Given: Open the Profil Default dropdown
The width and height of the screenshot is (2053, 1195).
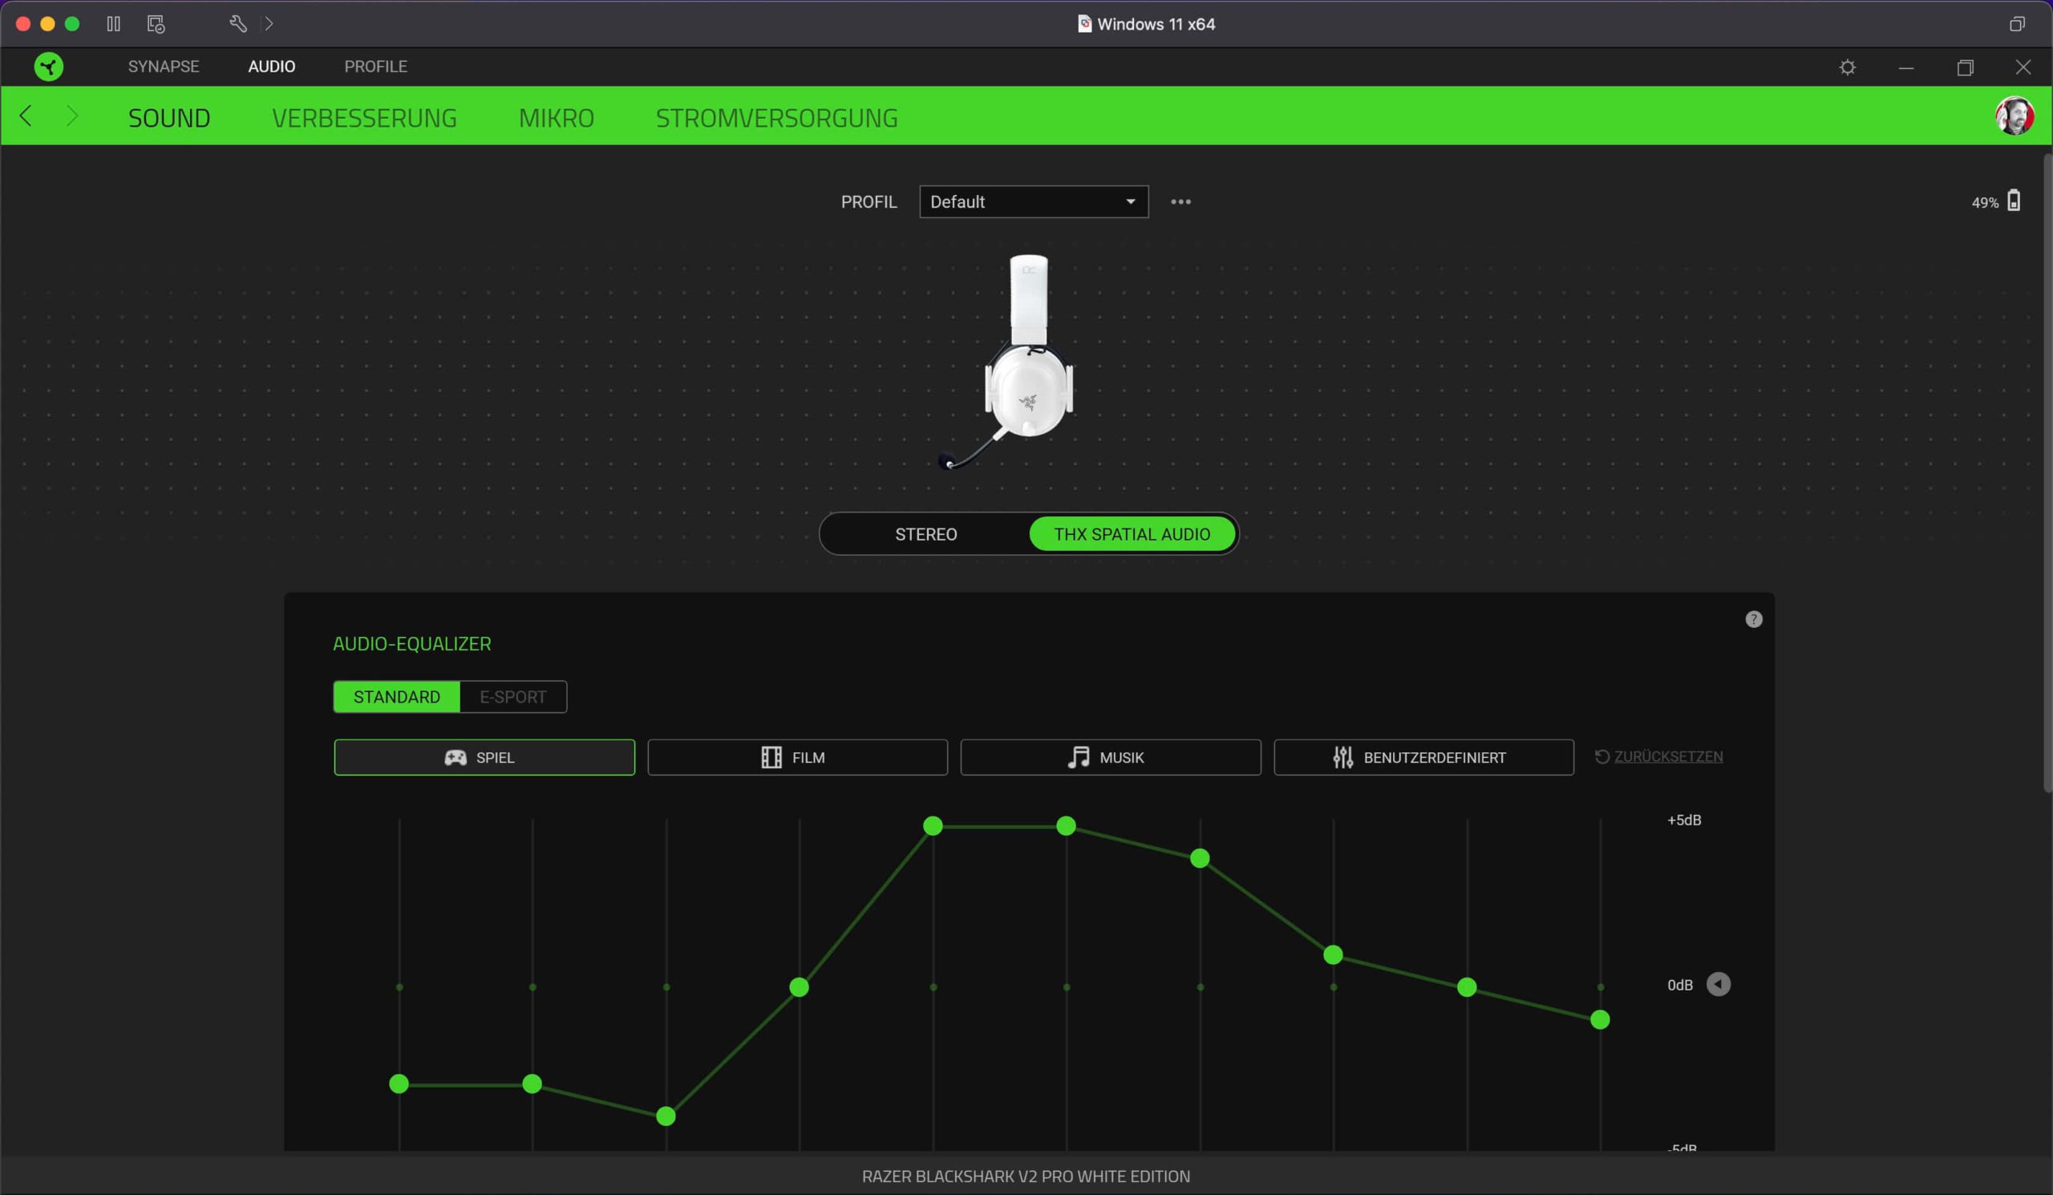Looking at the screenshot, I should 1033,202.
